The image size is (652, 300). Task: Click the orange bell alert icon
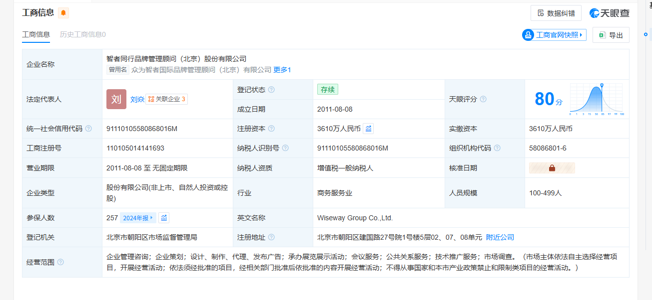tap(63, 13)
